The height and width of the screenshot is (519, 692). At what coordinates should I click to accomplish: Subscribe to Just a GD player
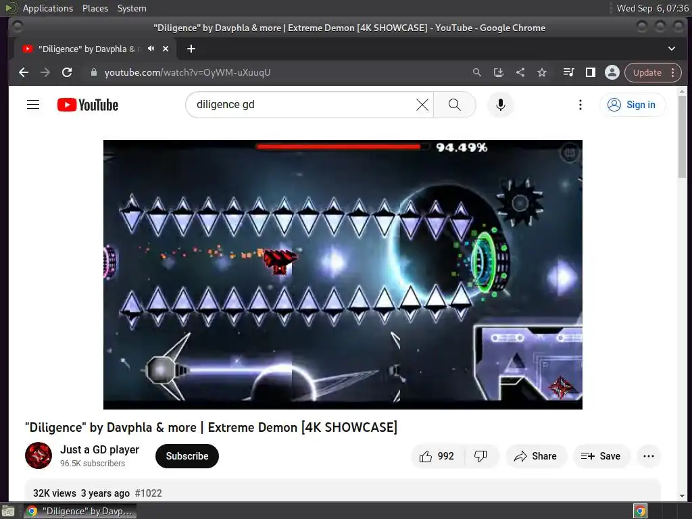click(187, 456)
